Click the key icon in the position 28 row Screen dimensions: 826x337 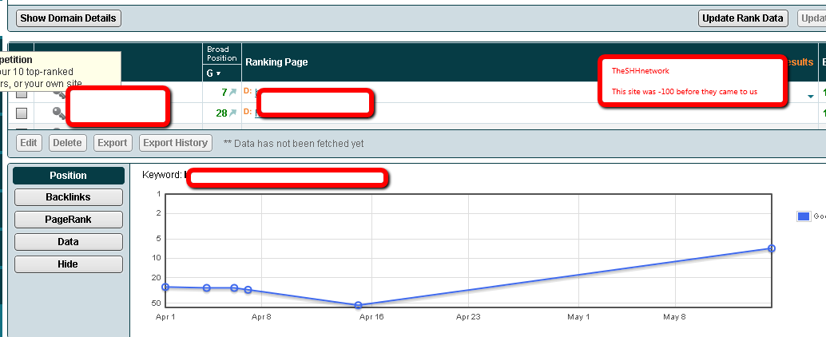[58, 113]
